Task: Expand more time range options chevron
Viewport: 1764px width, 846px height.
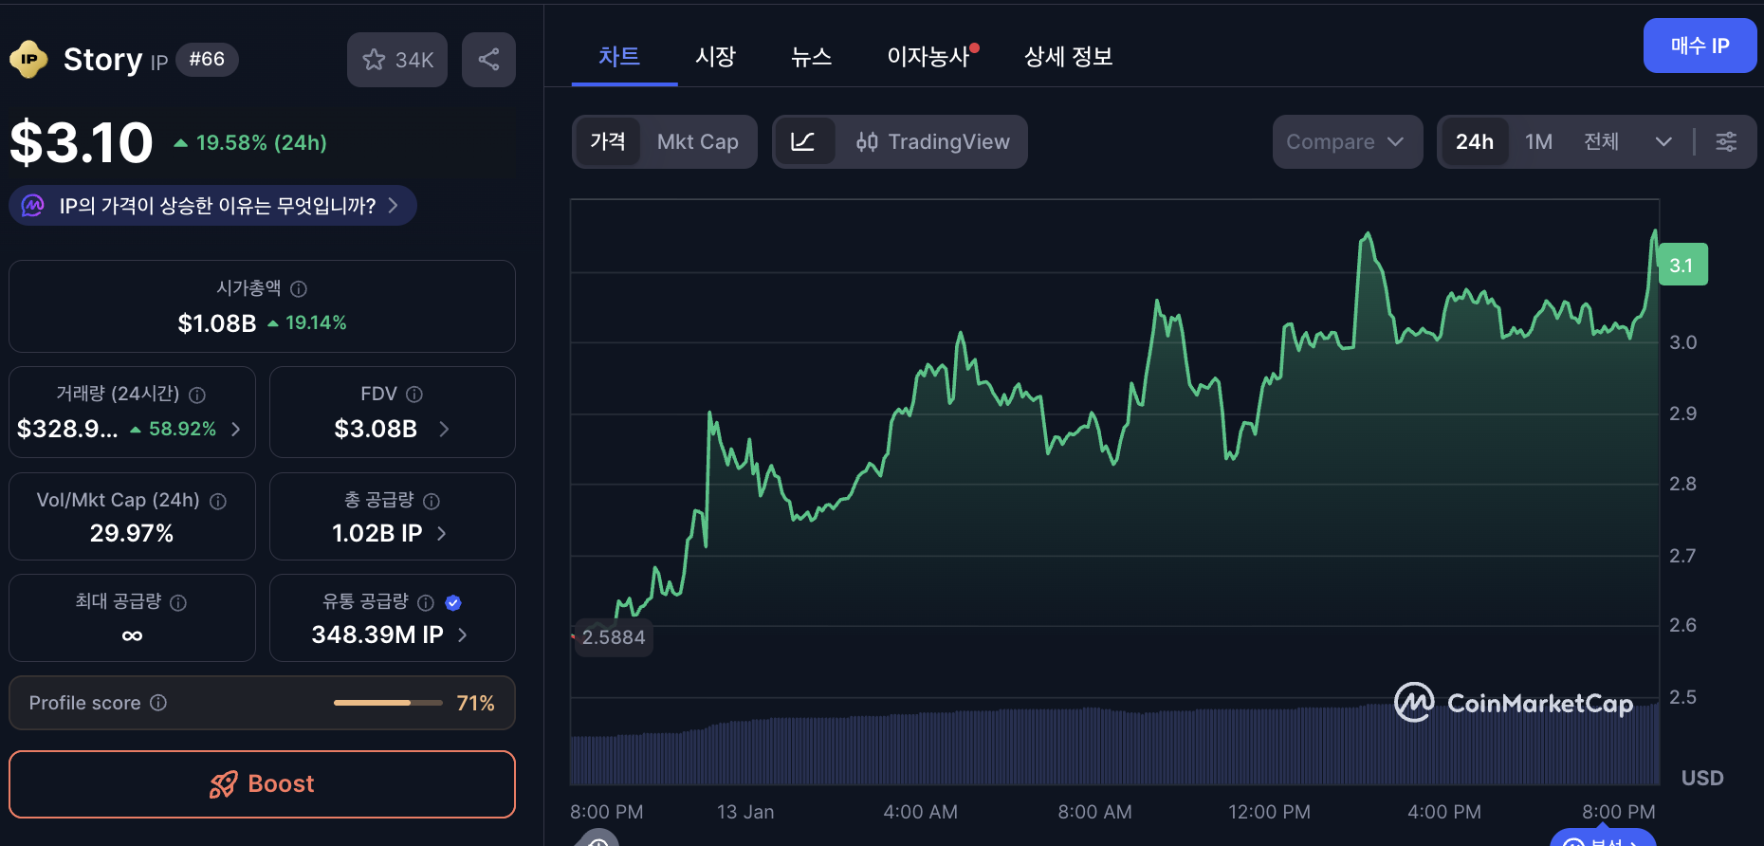Action: pos(1663,142)
